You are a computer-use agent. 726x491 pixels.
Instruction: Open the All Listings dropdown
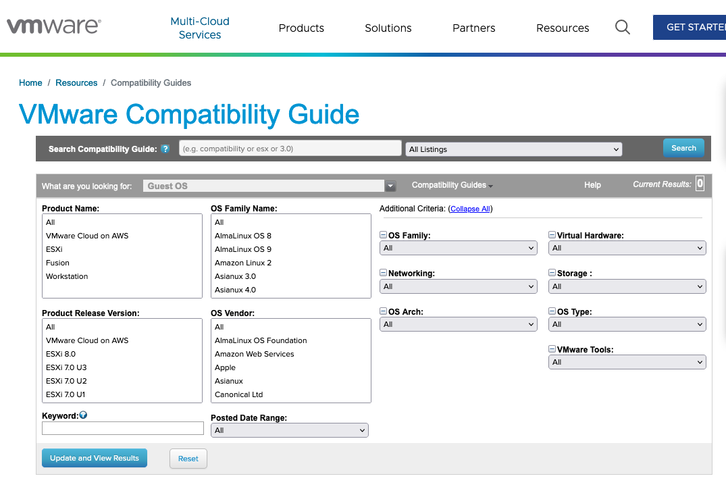[513, 149]
